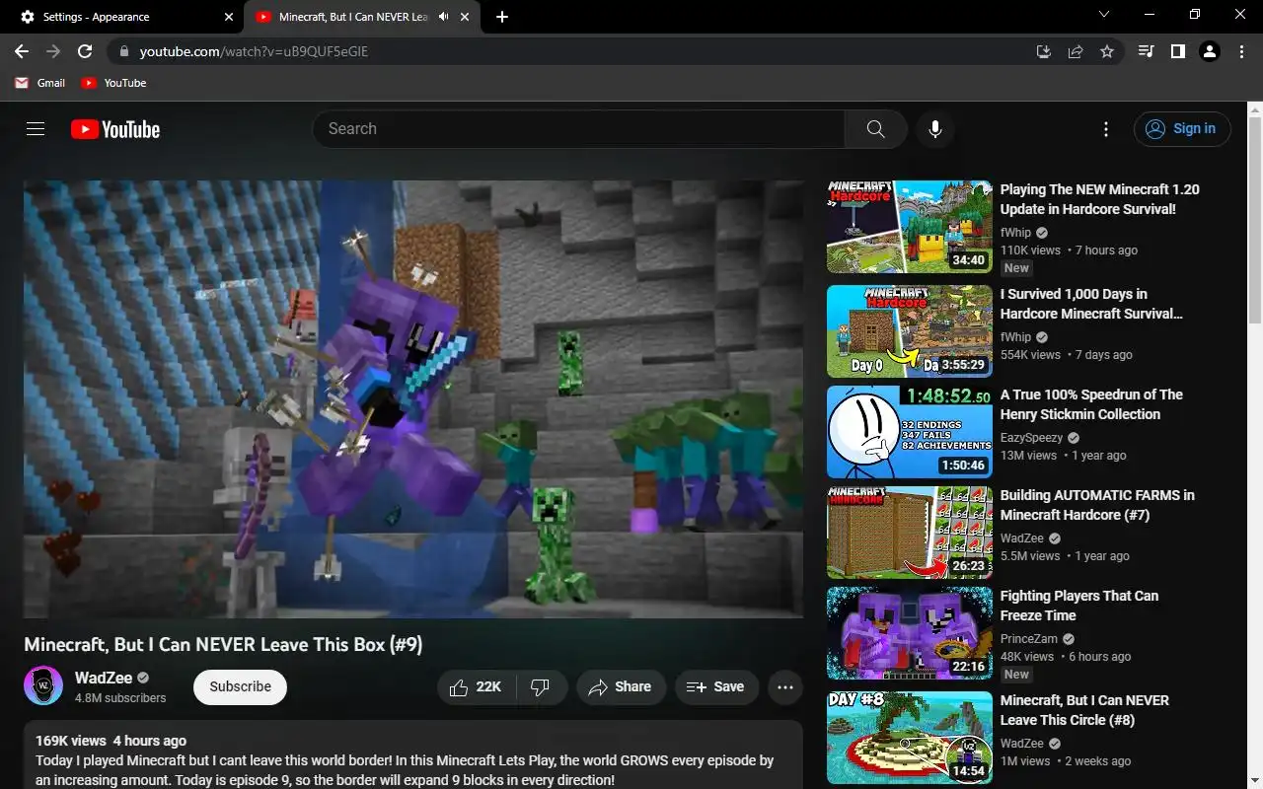
Task: Toggle Chrome side panel
Action: coord(1177,51)
